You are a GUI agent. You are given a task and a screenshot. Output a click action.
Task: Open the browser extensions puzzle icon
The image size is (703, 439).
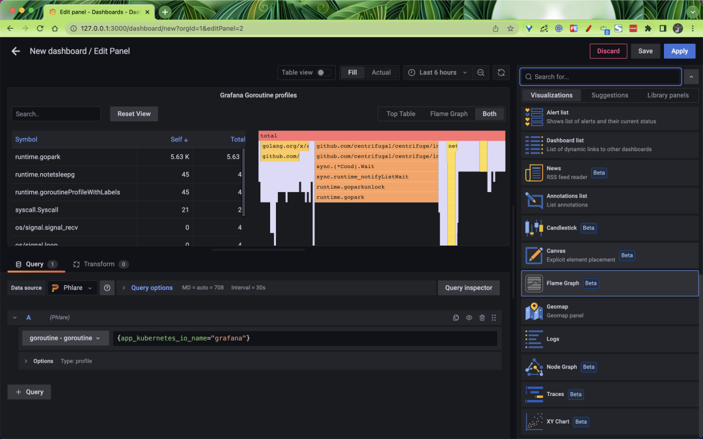coord(648,28)
